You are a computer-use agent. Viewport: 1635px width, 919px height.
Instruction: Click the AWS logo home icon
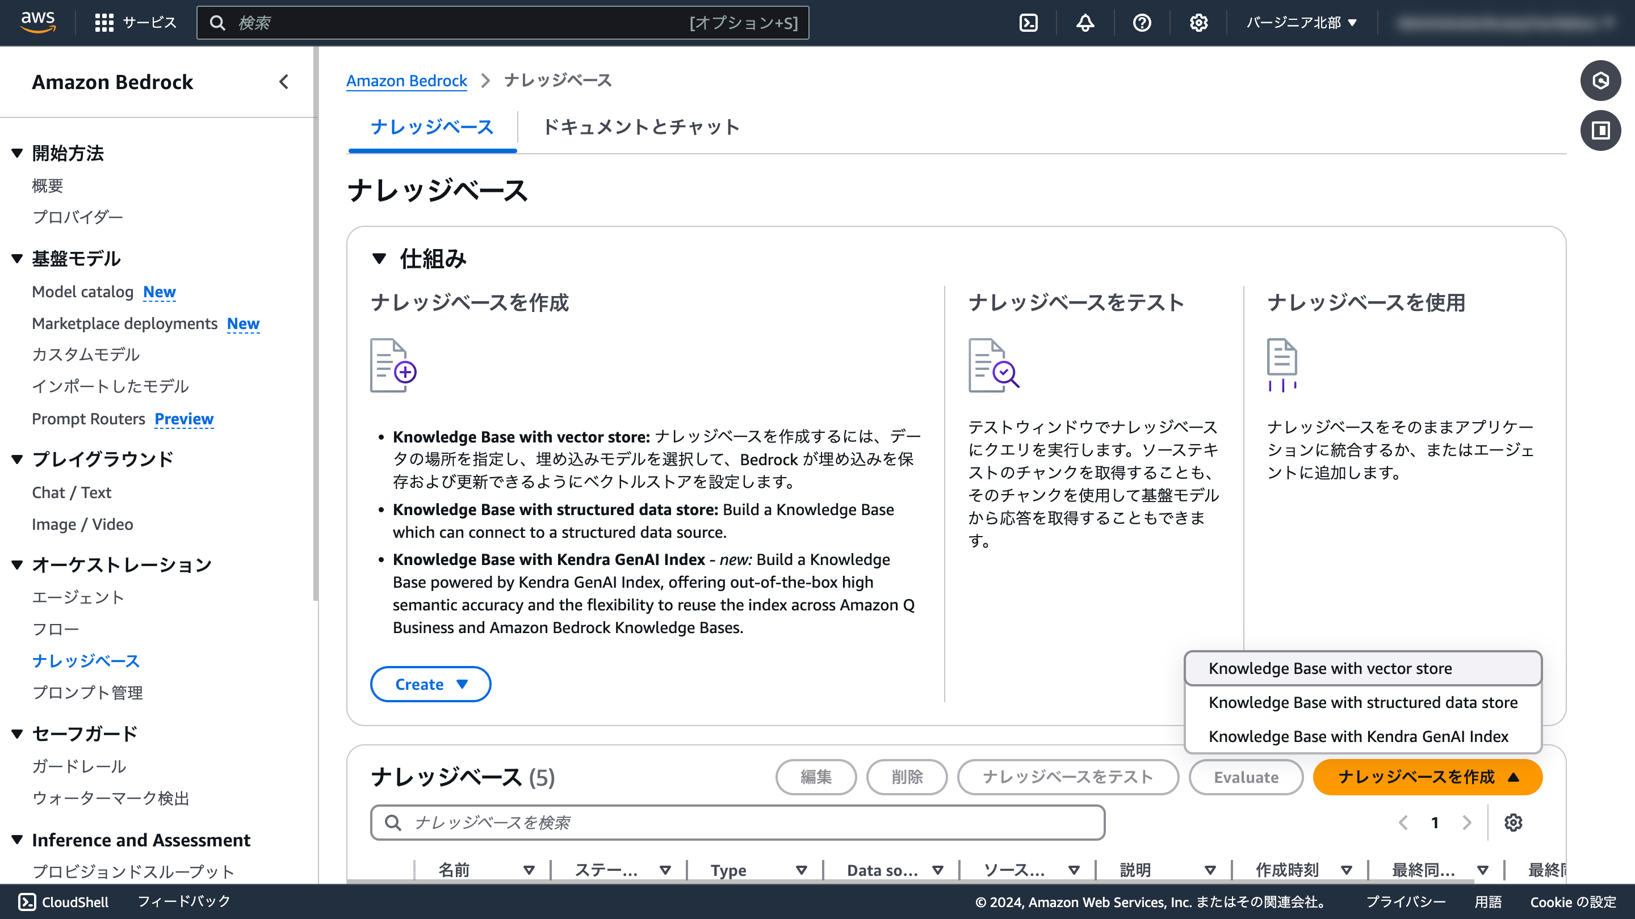[38, 22]
